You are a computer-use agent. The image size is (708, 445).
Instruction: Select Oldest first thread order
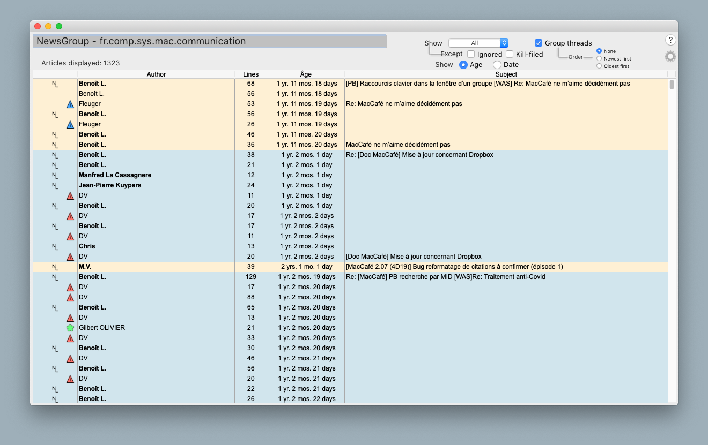click(x=599, y=66)
